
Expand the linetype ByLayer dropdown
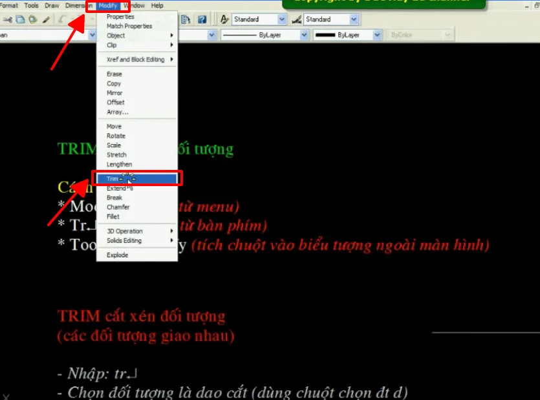click(304, 35)
